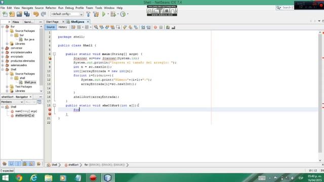Toggle Show Static Members filter in Navigator
The height and width of the screenshot is (182, 324).
pos(18,164)
